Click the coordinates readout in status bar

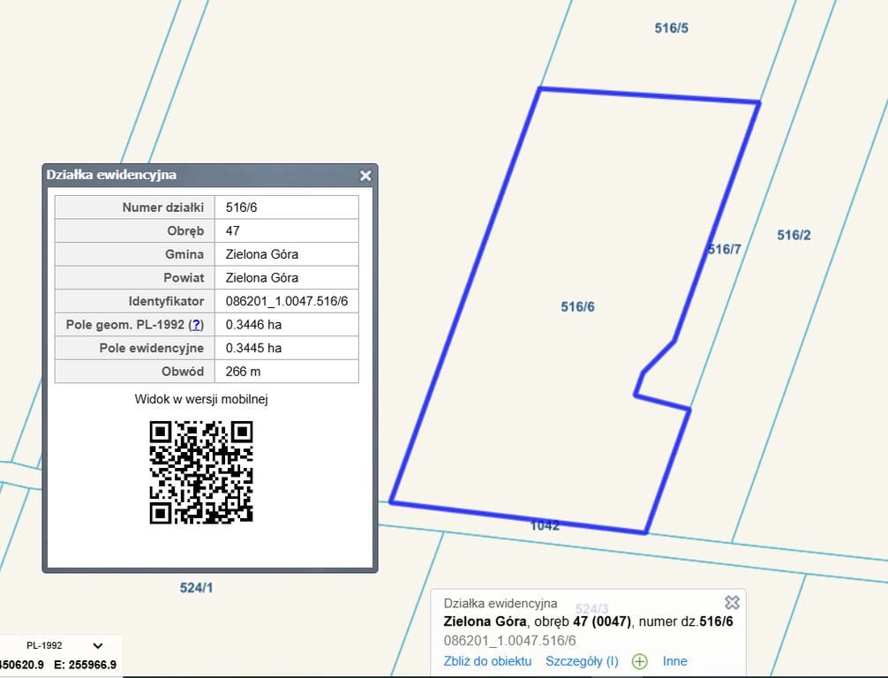point(58,665)
